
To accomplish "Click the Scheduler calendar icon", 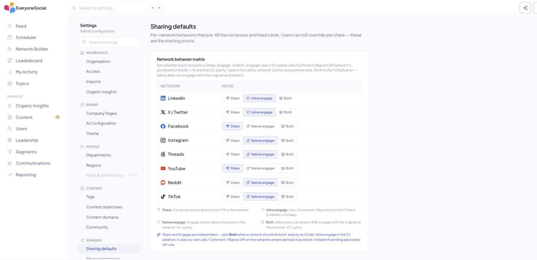I will (10, 38).
